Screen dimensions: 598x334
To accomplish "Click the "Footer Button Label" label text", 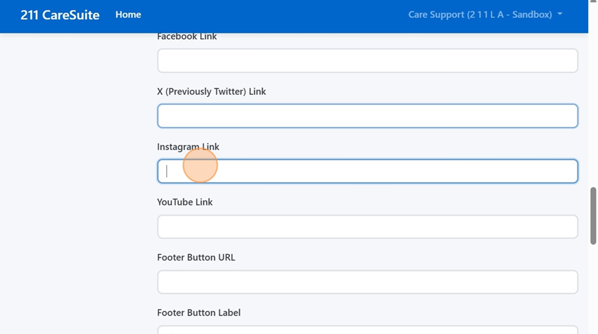I will click(x=199, y=312).
